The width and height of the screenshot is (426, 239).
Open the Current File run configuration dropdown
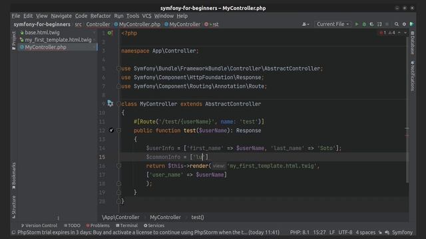coord(333,24)
